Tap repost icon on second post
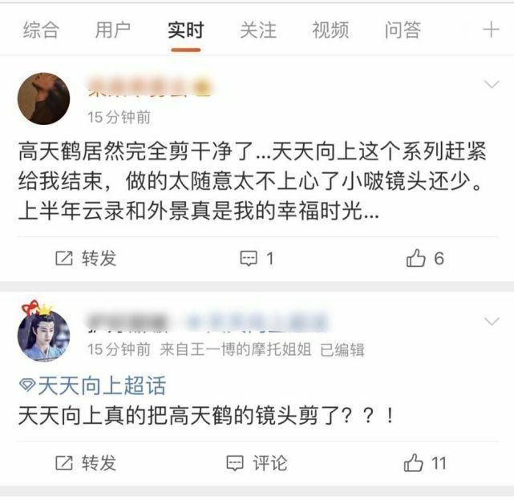Screen dimensions: 514x500 click(x=64, y=463)
